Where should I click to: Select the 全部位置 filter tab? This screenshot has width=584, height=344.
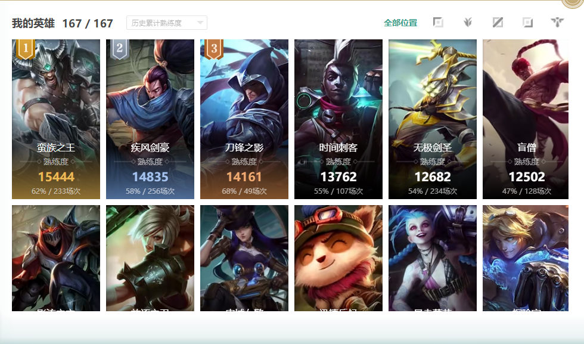pyautogui.click(x=400, y=23)
